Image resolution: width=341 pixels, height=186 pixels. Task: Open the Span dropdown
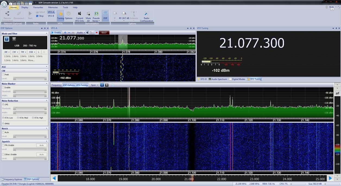94,85
